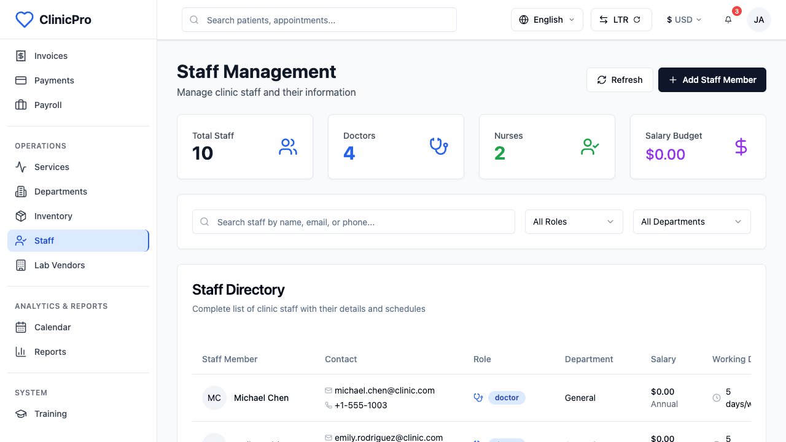Click the Calendar sidebar icon

click(21, 327)
